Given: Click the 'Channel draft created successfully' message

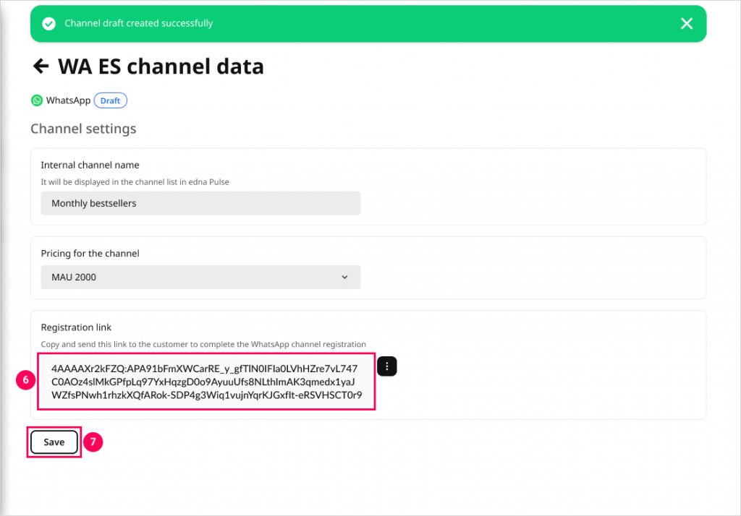Looking at the screenshot, I should coord(138,24).
